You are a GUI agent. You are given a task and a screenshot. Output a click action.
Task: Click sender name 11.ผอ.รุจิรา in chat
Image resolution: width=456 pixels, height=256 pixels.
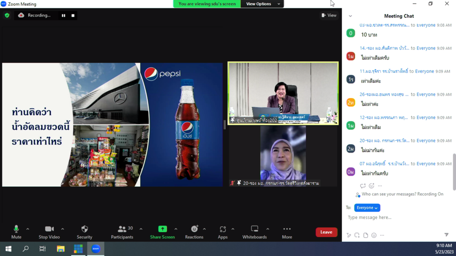[384, 71]
